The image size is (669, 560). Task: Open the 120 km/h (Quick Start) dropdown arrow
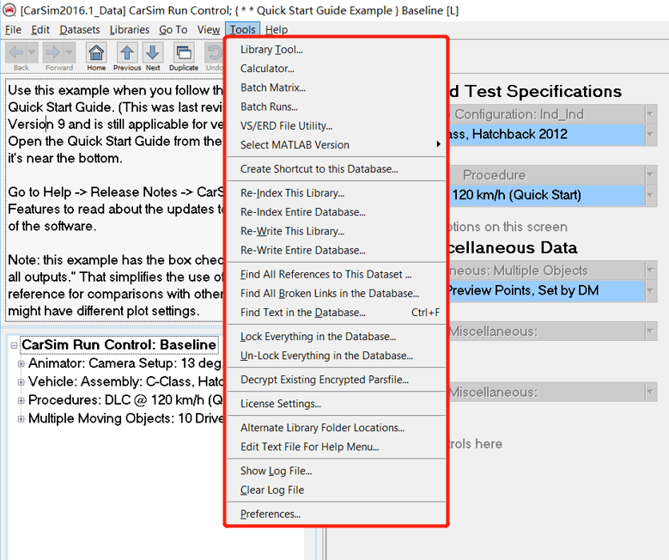coord(651,195)
